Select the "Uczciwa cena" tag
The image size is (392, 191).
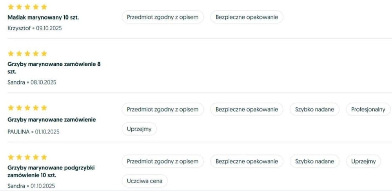point(145,181)
